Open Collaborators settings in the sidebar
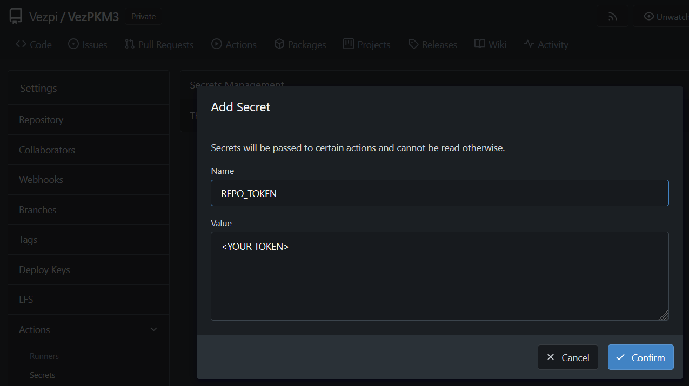 [47, 150]
